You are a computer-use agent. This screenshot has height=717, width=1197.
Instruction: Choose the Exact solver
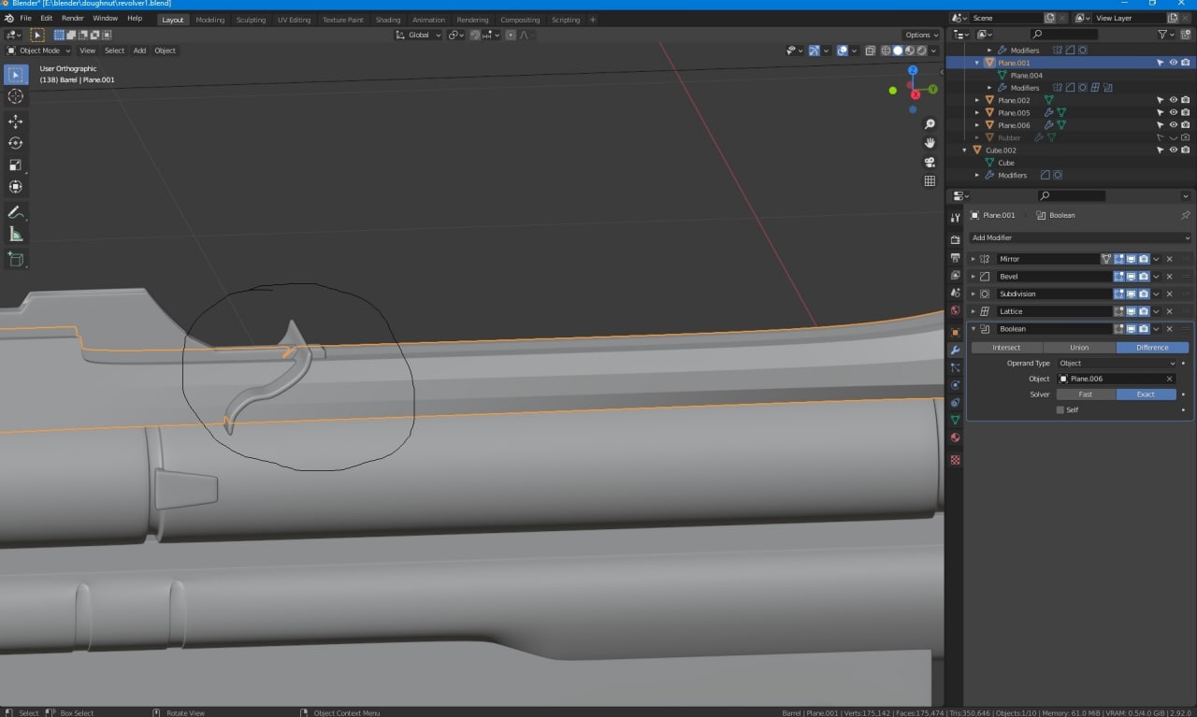tap(1147, 394)
